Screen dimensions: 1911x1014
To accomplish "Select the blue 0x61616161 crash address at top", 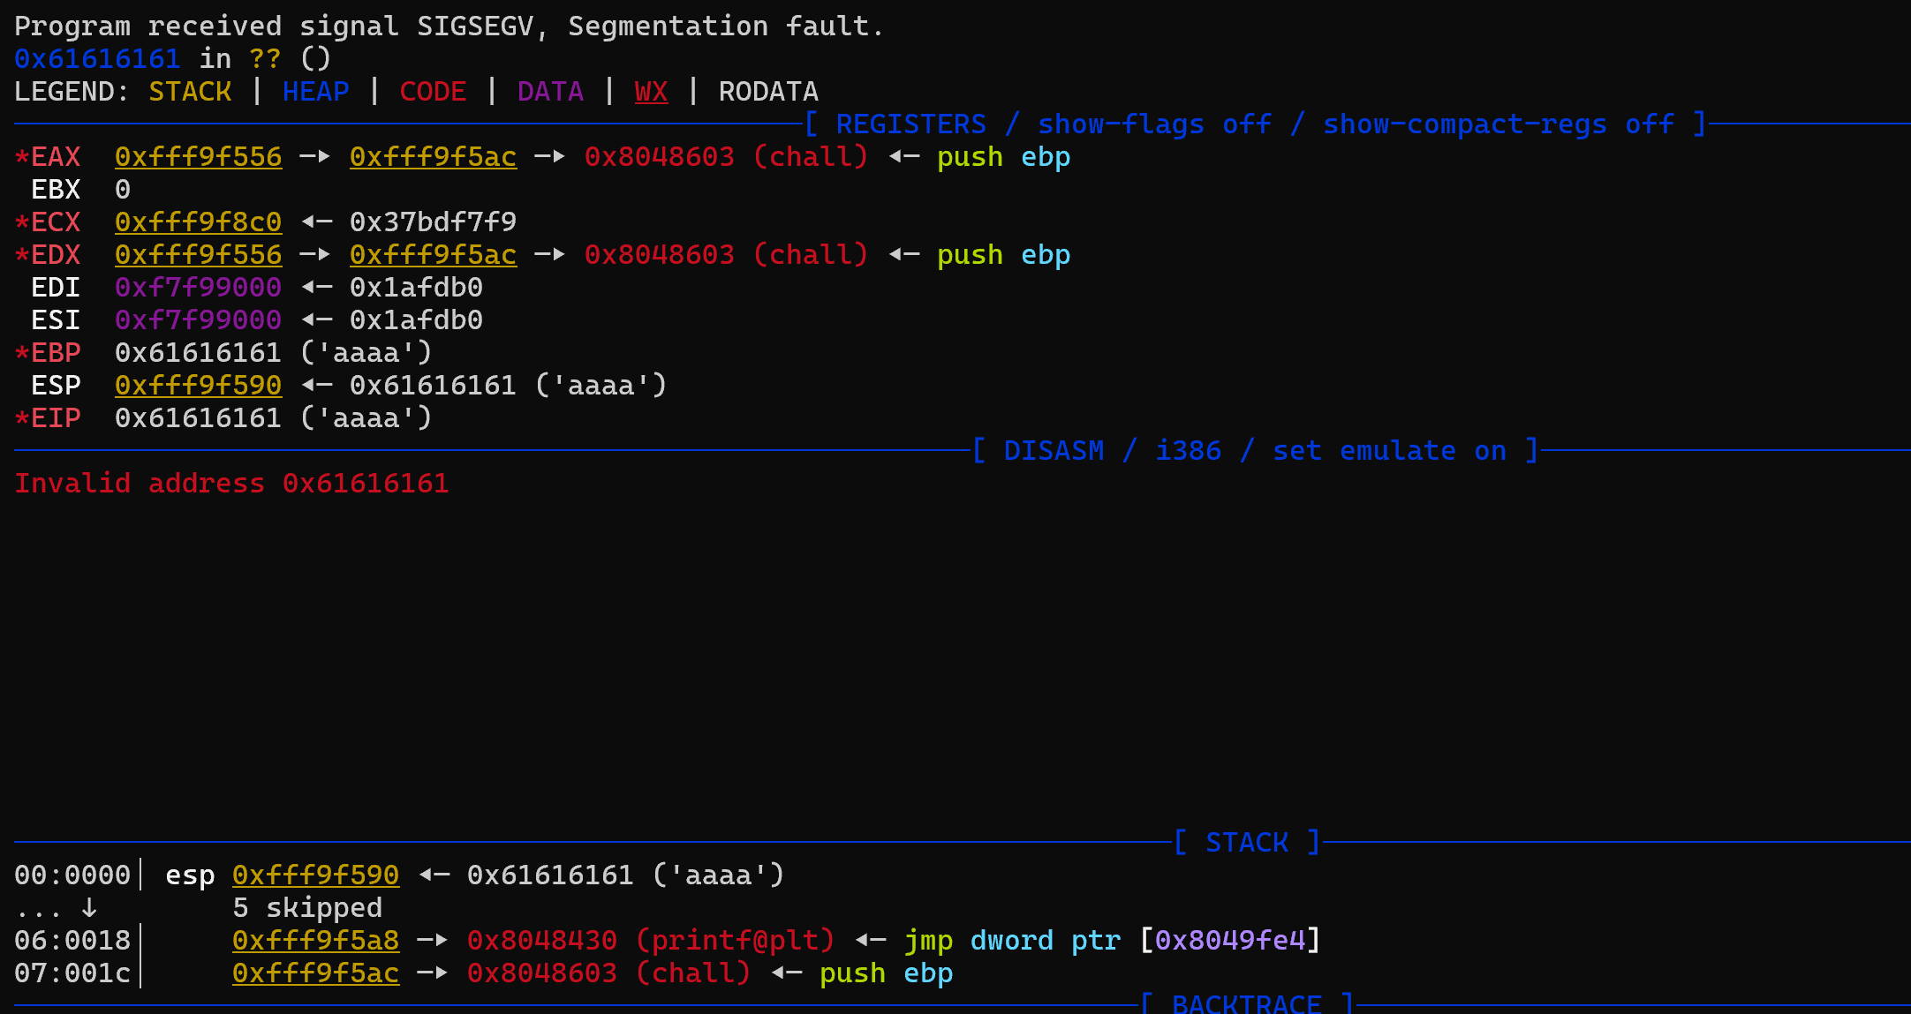I will (98, 59).
